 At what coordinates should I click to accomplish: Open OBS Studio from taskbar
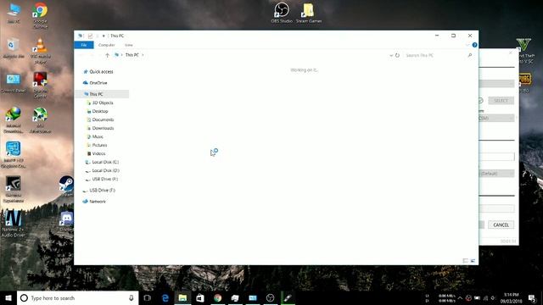tap(270, 297)
